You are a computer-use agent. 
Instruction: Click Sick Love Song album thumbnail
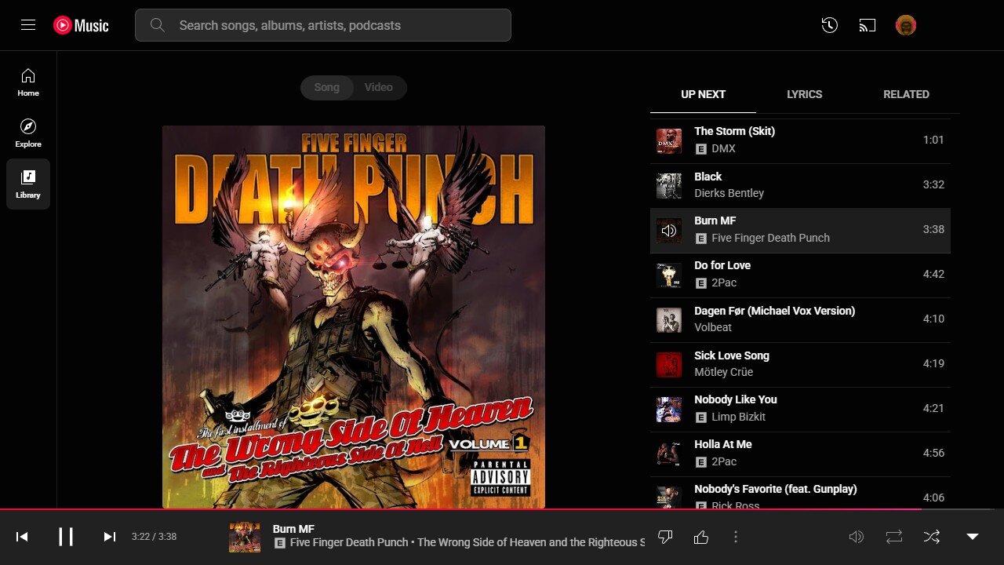point(669,365)
